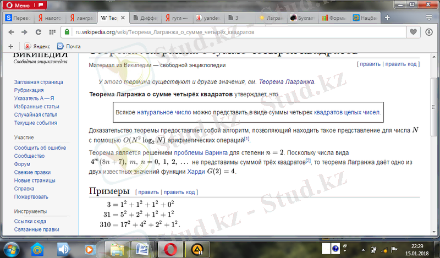This screenshot has width=440, height=258.
Task: Open the speed dial grid icon
Action: point(54,32)
